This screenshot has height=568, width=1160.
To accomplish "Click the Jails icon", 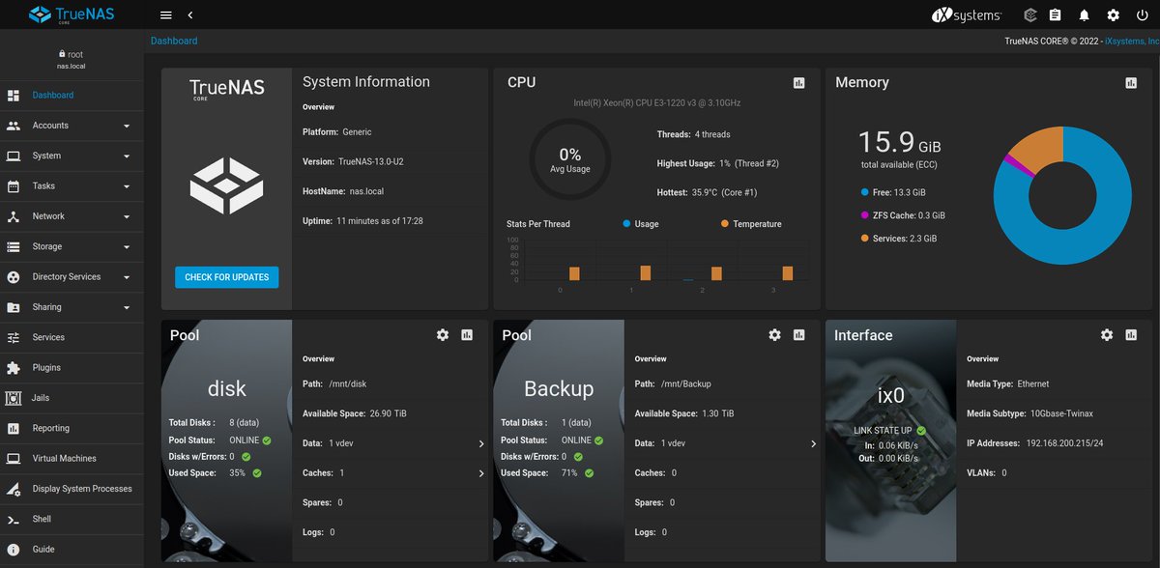I will coord(14,398).
